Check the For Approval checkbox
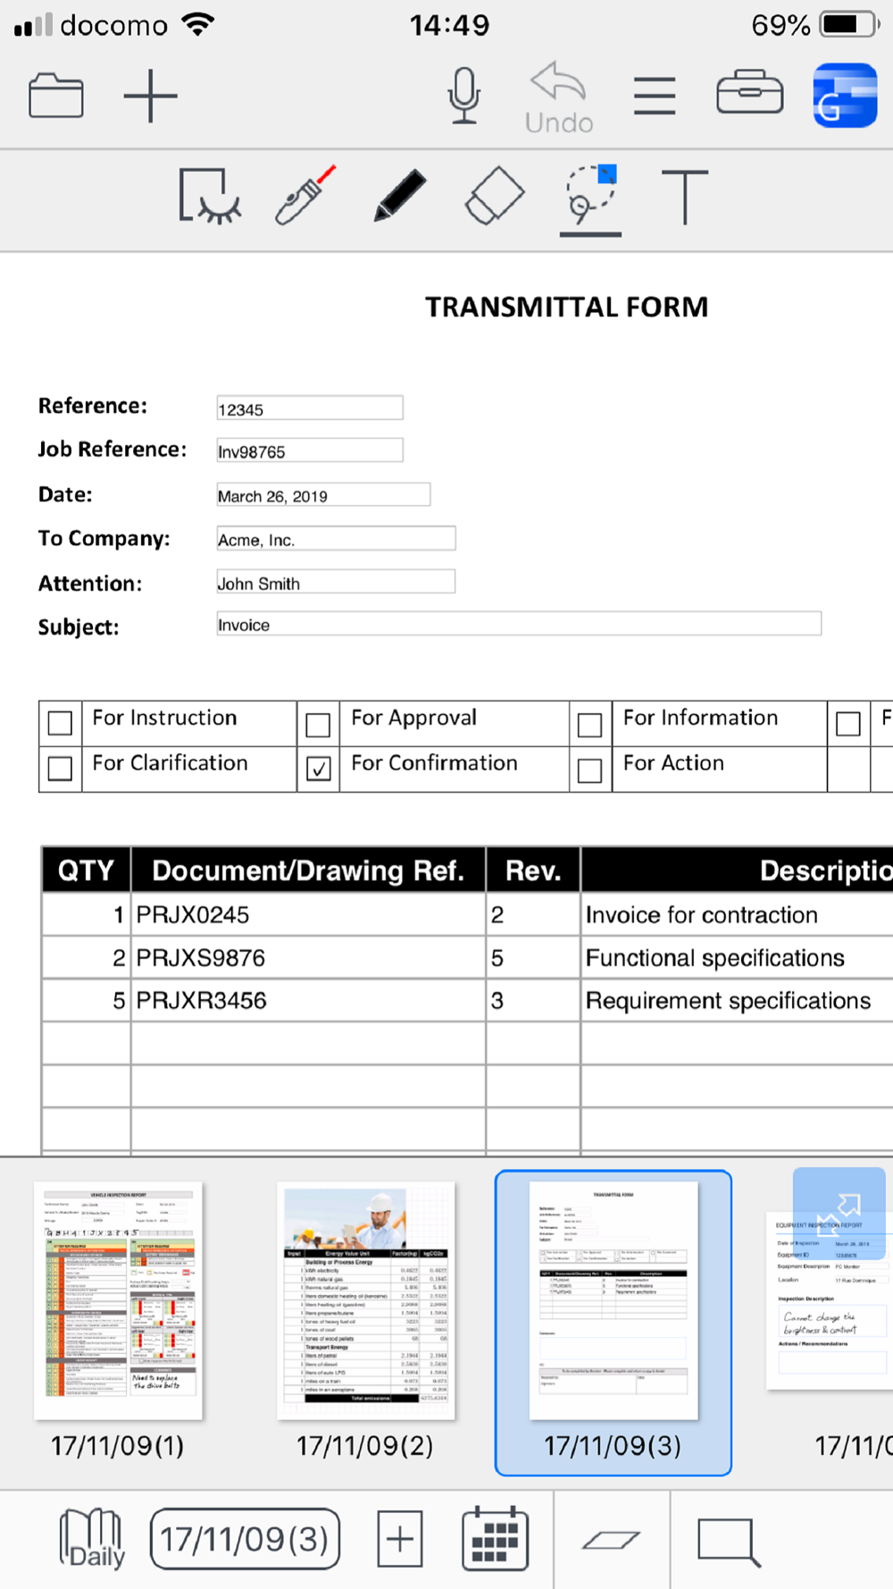This screenshot has height=1589, width=893. pyautogui.click(x=318, y=725)
